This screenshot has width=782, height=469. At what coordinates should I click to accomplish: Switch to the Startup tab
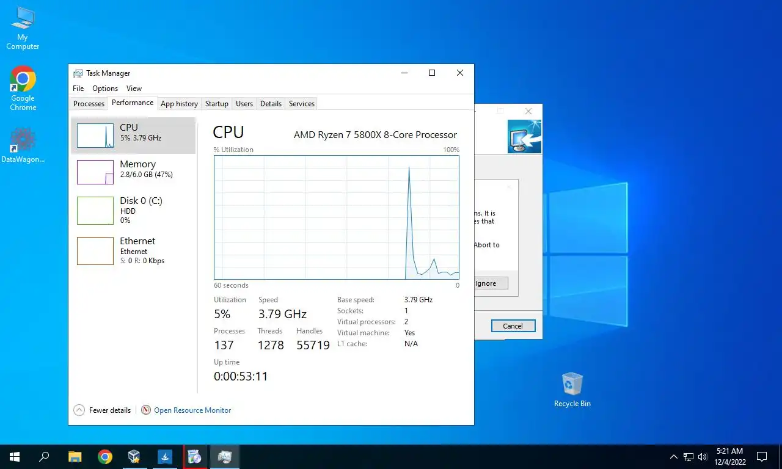[x=216, y=104]
